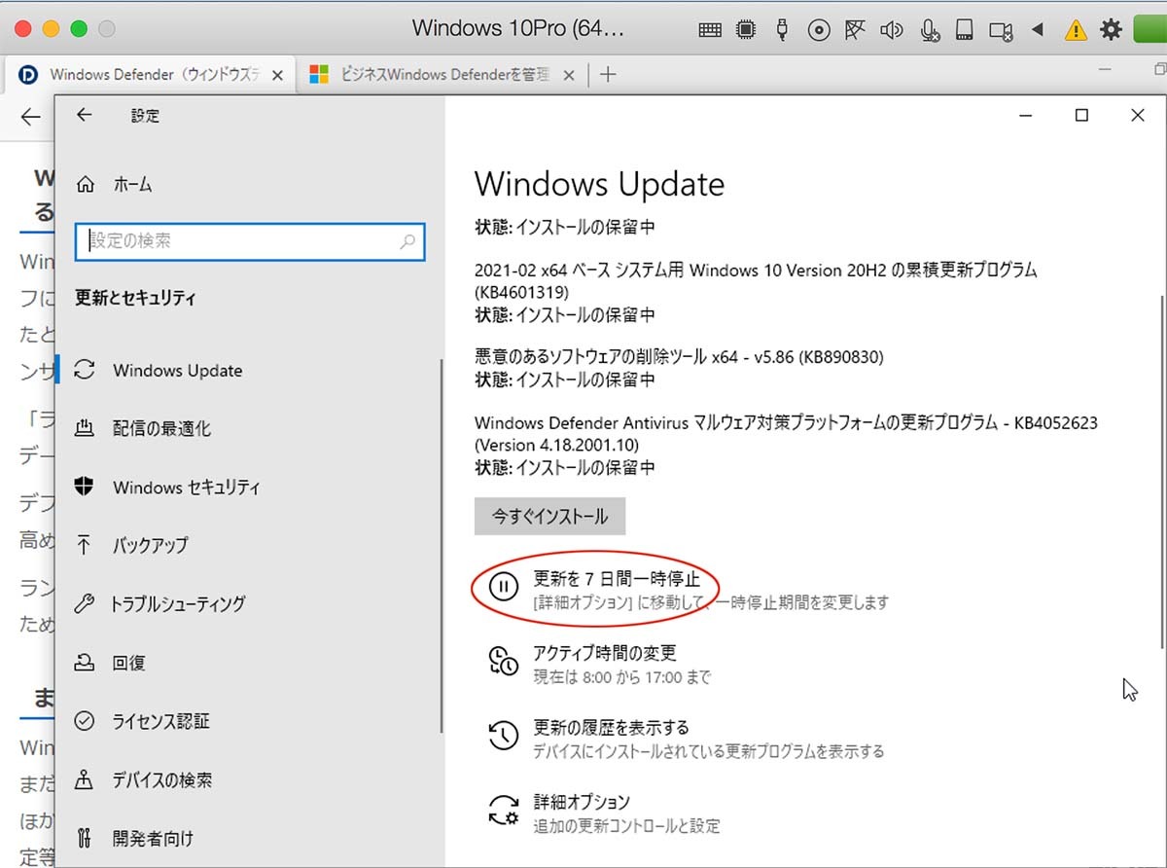
Task: Click the settings sidebar's vertical scrollbar
Action: [442, 547]
